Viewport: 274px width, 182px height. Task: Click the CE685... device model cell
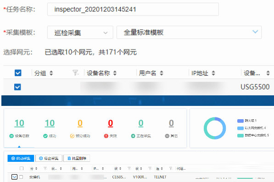[x=119, y=177]
